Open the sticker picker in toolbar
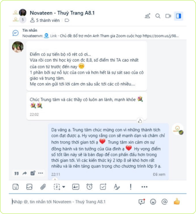The height and width of the screenshot is (214, 196). [x=15, y=187]
